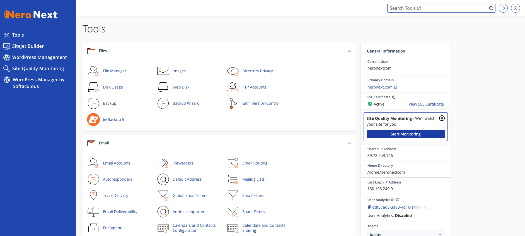525x236 pixels.
Task: Copy the User Analytics ID icon
Action: pos(369,207)
